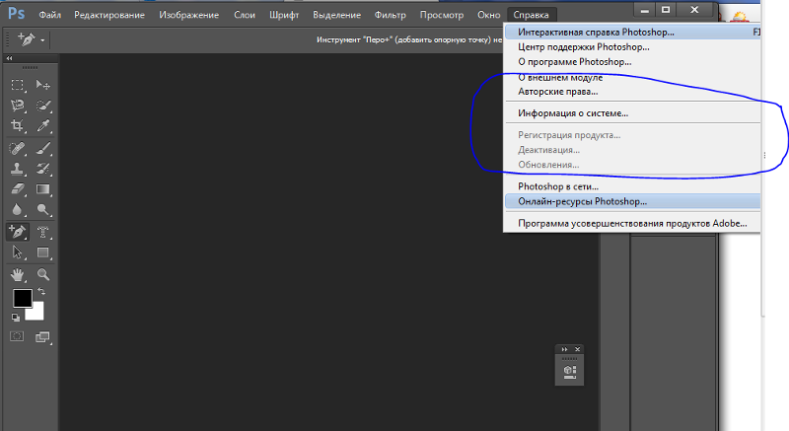Choose Photoshop в сети

(632, 186)
